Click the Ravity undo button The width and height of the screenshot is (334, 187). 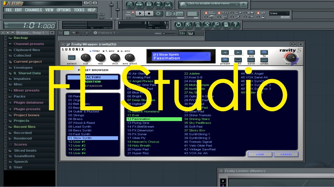pyautogui.click(x=264, y=60)
